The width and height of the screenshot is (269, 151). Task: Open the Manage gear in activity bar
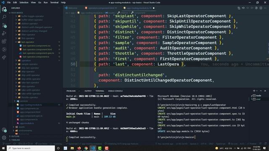pyautogui.click(x=4, y=138)
